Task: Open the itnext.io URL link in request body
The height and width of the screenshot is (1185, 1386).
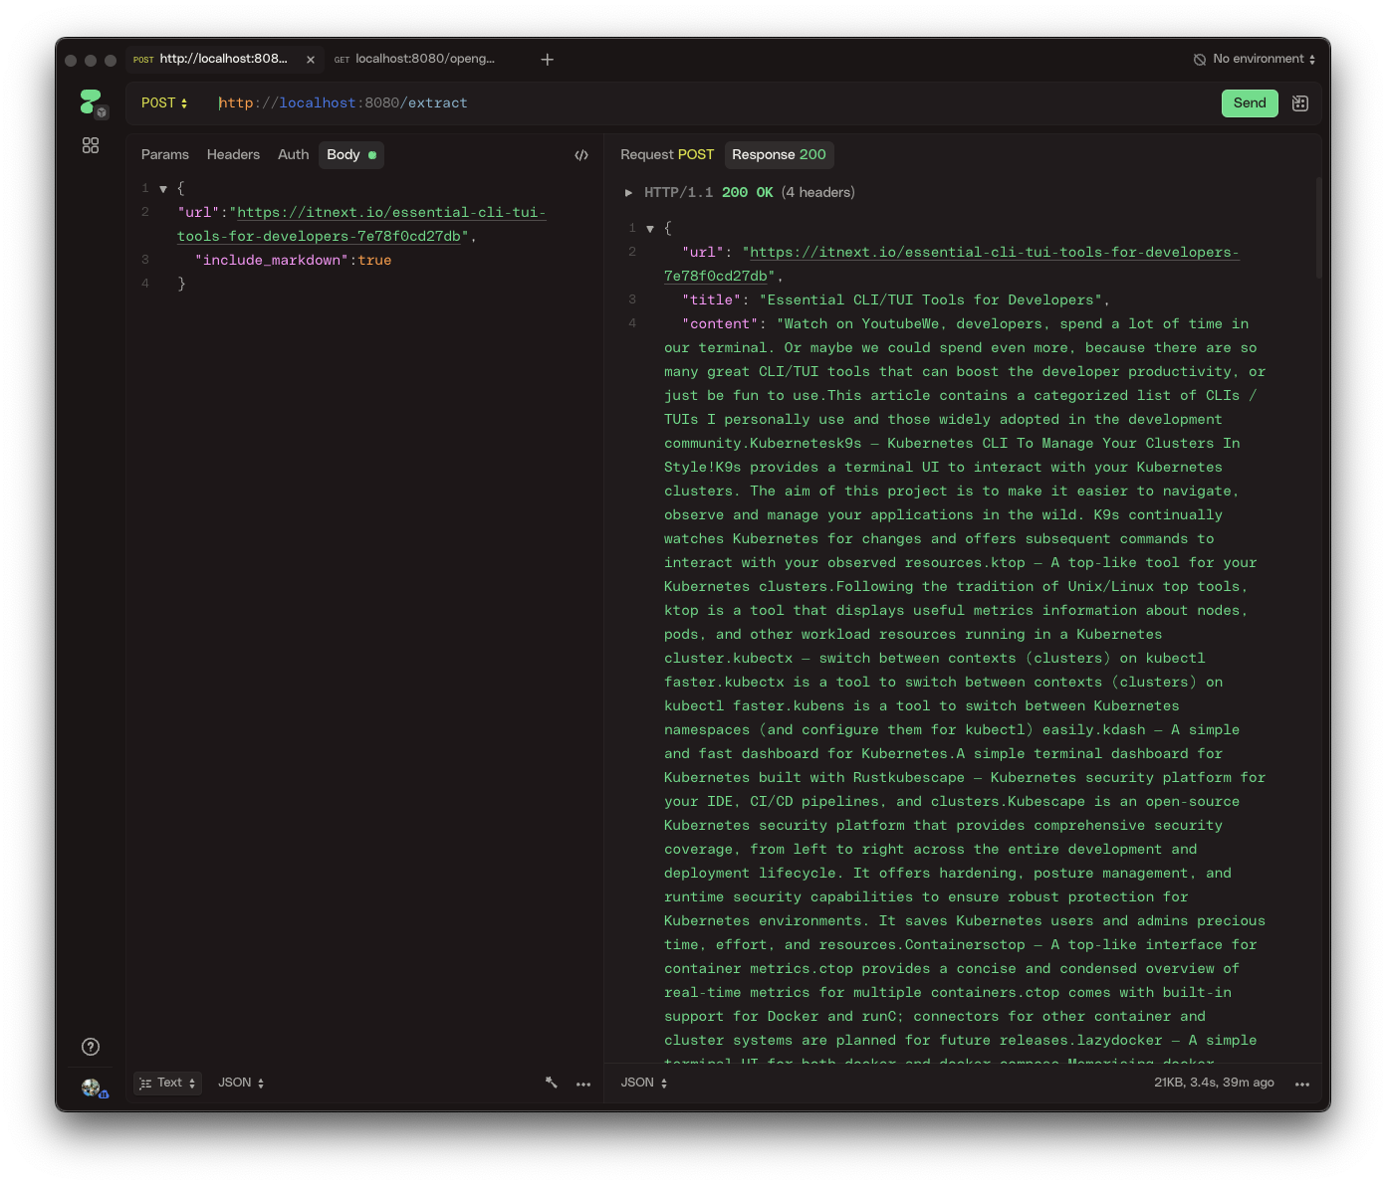Action: coord(360,225)
